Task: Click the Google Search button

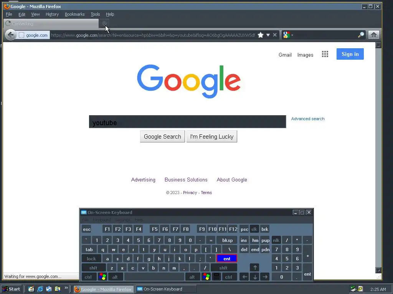Action: point(162,137)
